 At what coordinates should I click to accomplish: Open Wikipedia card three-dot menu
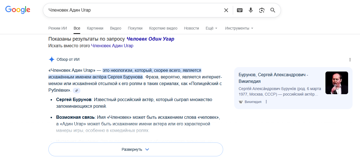(x=266, y=102)
